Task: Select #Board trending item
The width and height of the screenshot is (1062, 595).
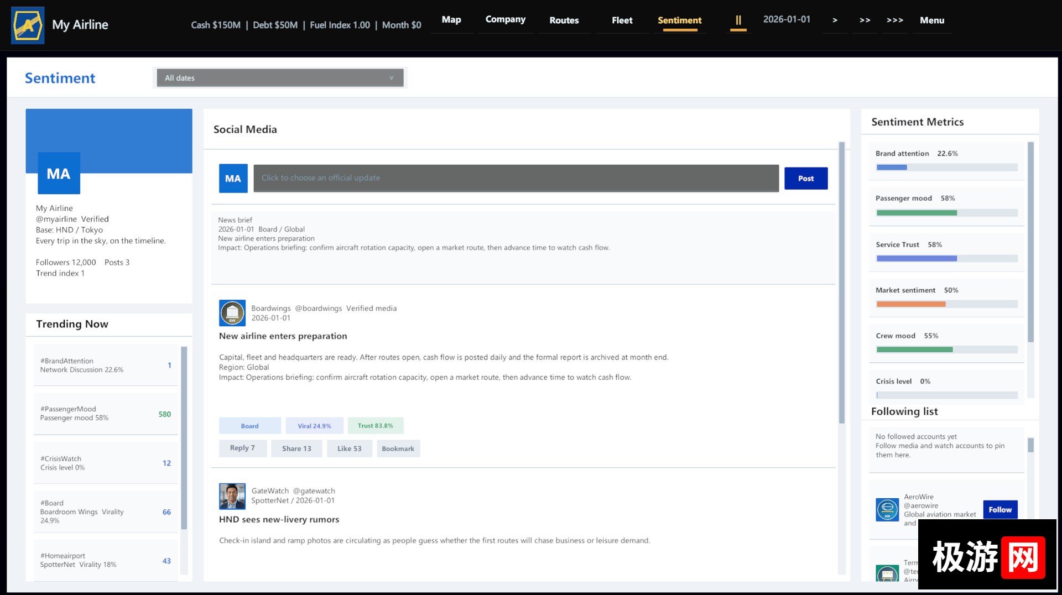Action: pyautogui.click(x=106, y=512)
